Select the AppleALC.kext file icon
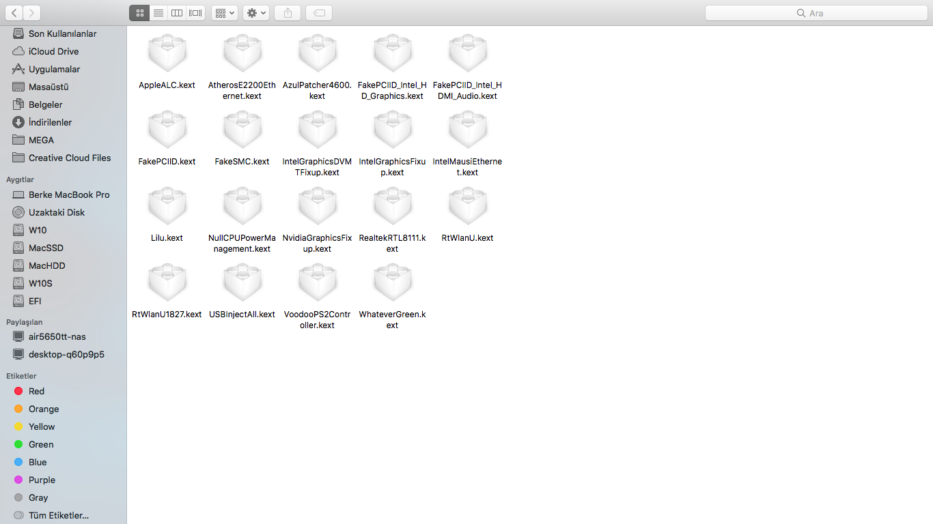The image size is (933, 524). (167, 54)
